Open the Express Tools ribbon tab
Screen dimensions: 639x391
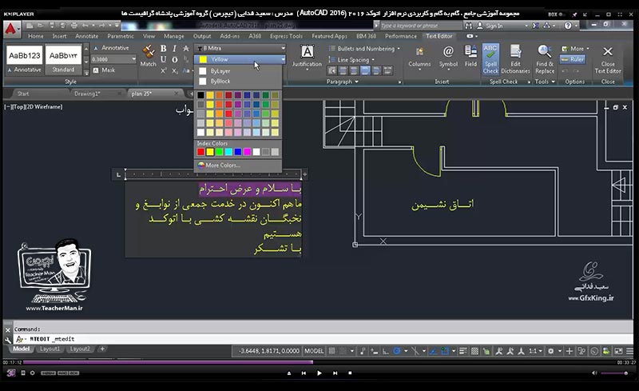[x=286, y=36]
